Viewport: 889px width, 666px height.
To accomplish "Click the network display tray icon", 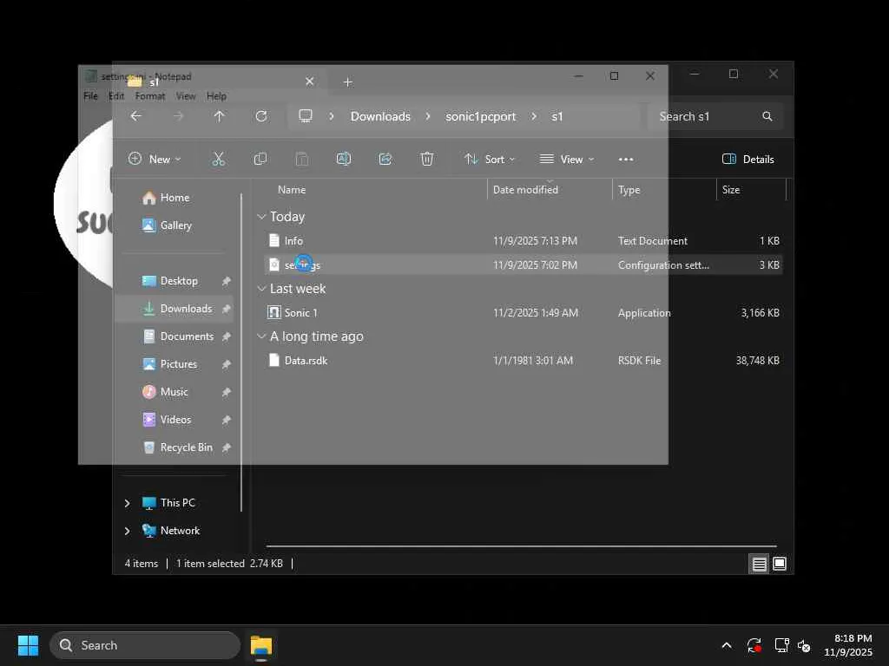I will point(782,645).
